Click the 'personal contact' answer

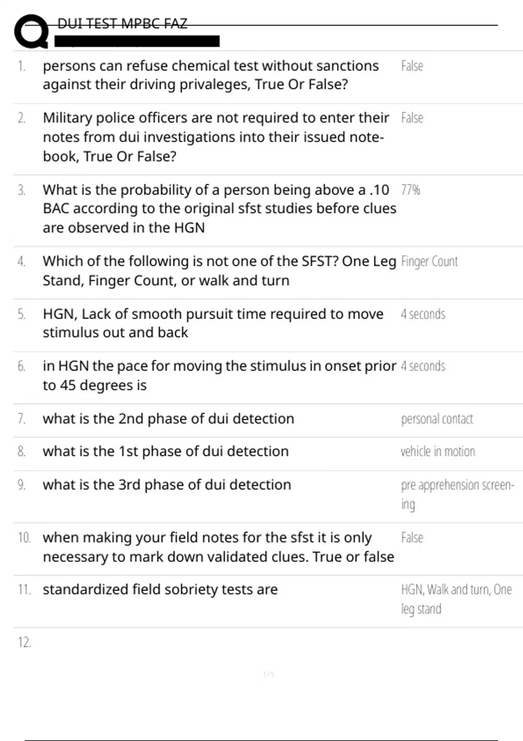437,419
